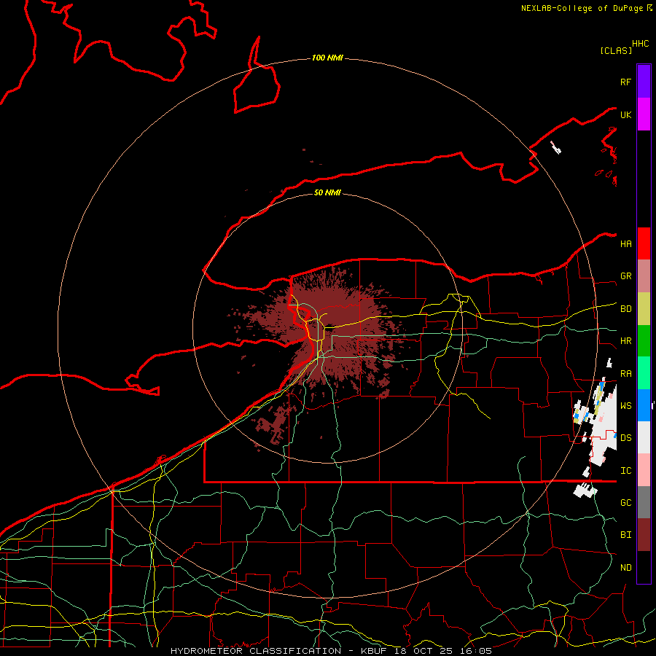Click the GR legend color block
This screenshot has width=656, height=656.
(644, 276)
